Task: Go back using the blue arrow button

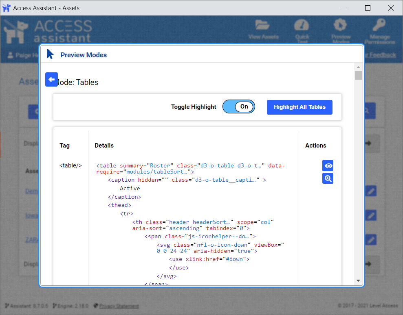Action: coord(51,79)
